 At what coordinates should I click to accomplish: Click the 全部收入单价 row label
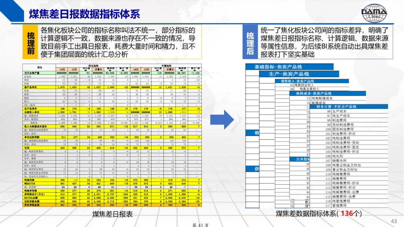pos(32,112)
